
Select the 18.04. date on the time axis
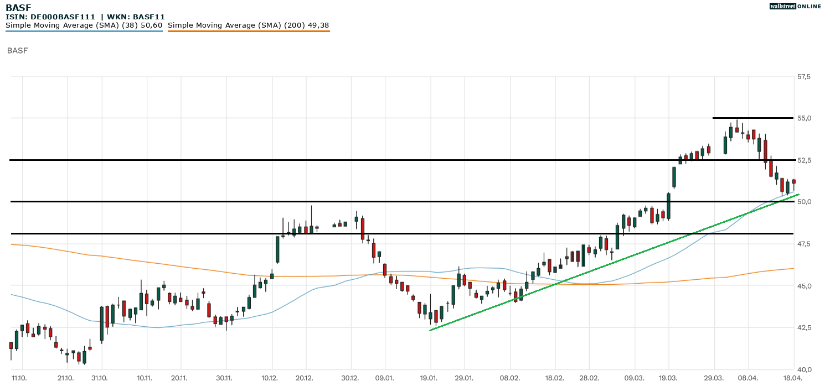[793, 377]
